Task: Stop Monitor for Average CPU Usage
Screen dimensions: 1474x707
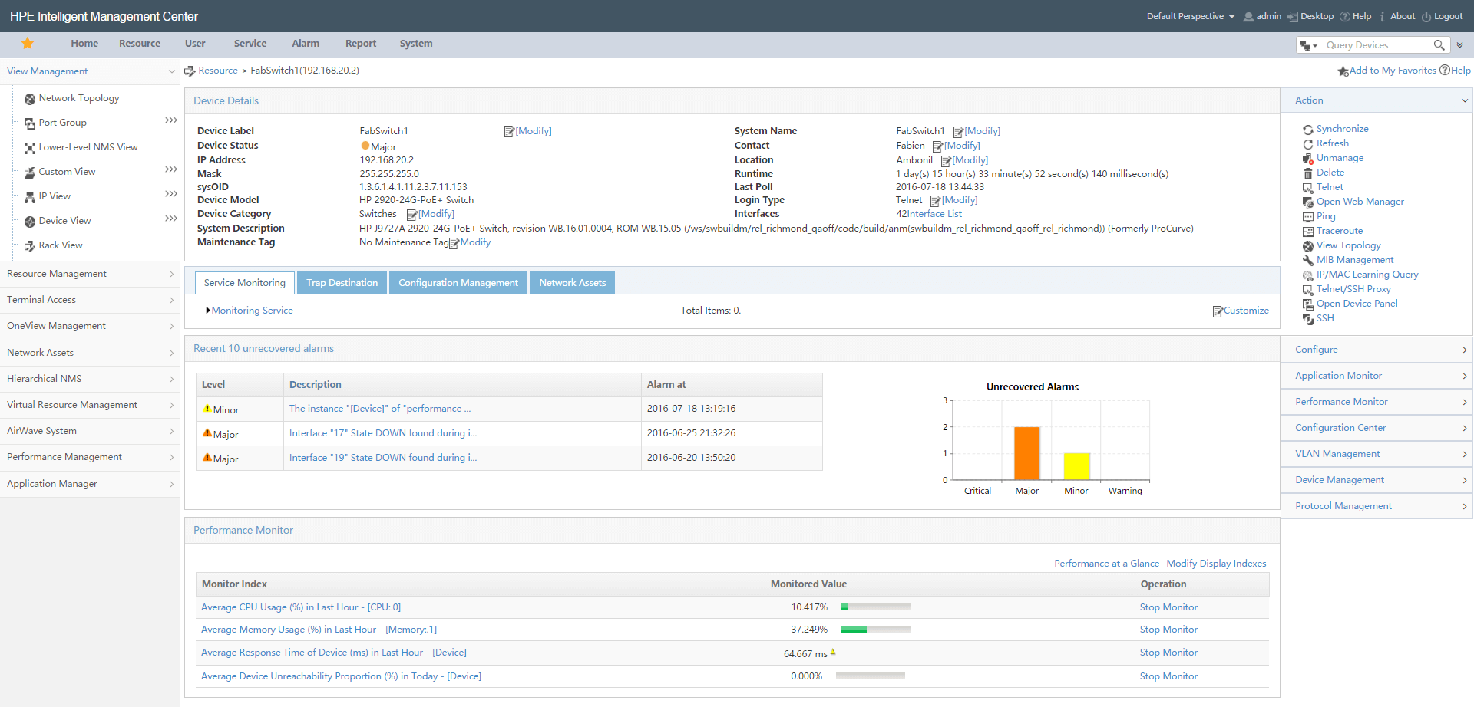Action: point(1168,607)
